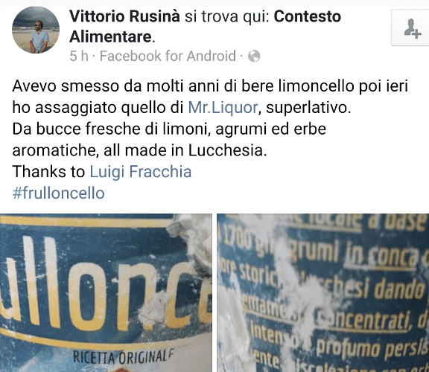Screen dimensions: 429x372
Task: Open the Luigi Fracchia tagged profile
Action: pos(141,172)
